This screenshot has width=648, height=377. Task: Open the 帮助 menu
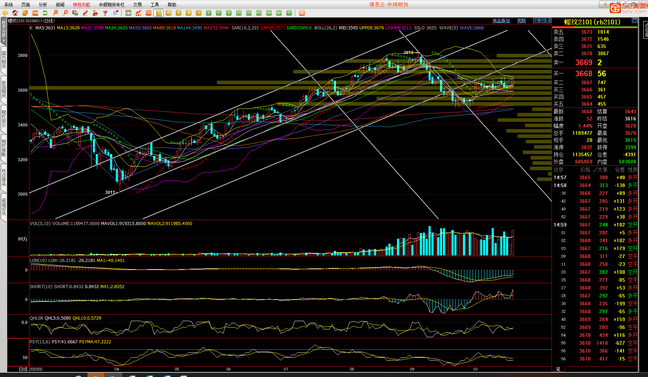tap(172, 5)
